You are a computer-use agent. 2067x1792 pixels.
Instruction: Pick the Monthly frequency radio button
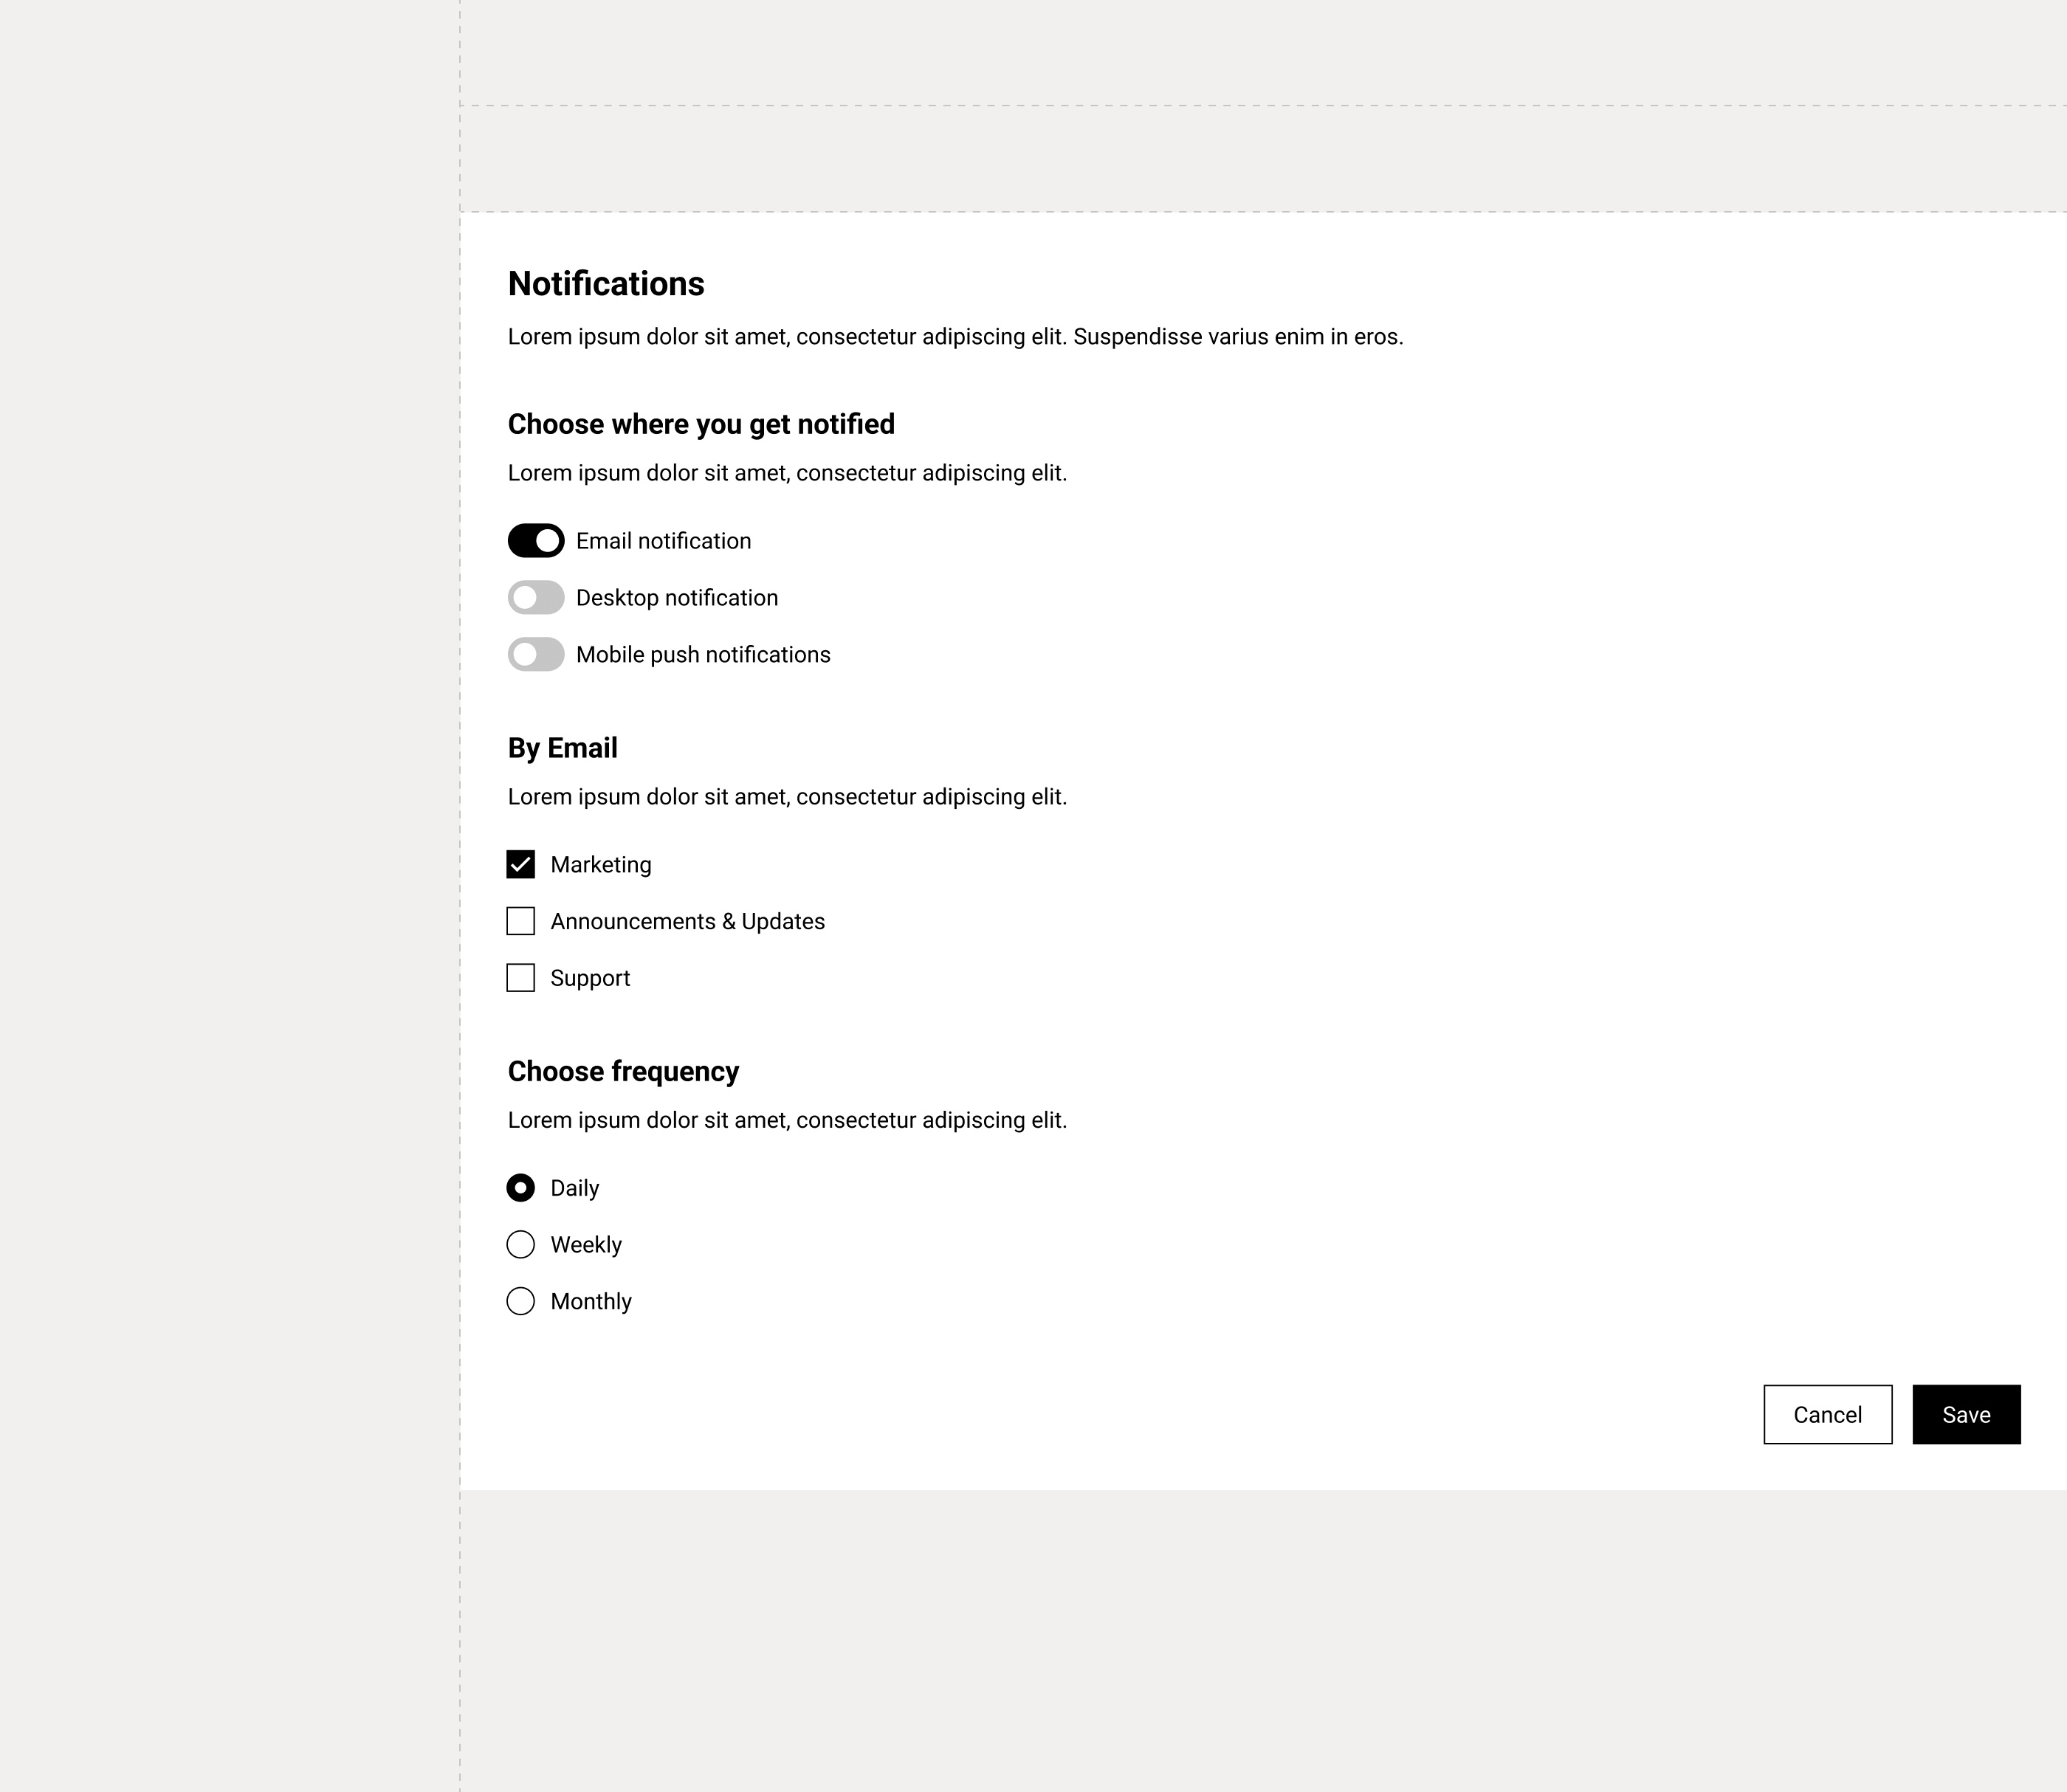(x=521, y=1301)
